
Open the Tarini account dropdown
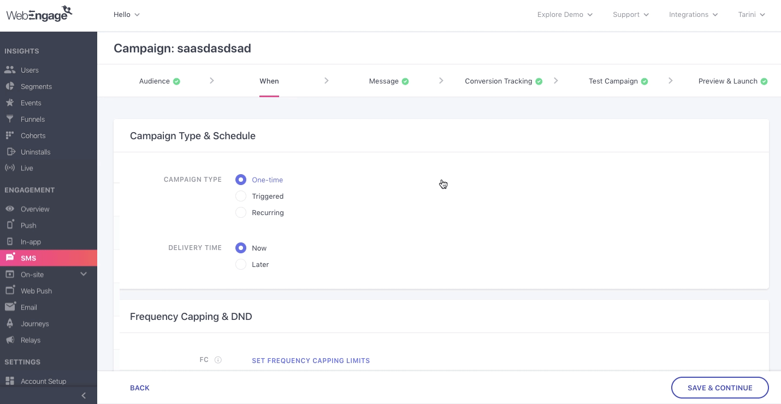point(752,15)
